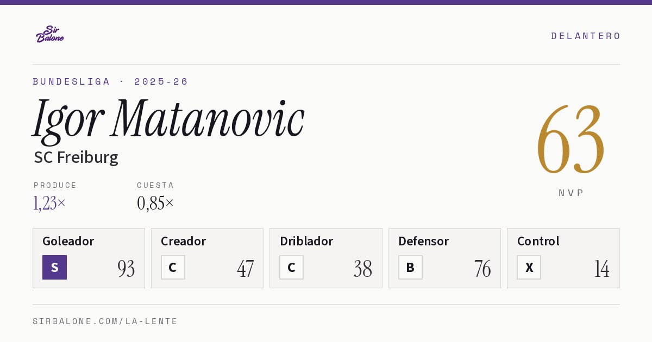652x342 pixels.
Task: Click the Creador card title
Action: point(184,241)
